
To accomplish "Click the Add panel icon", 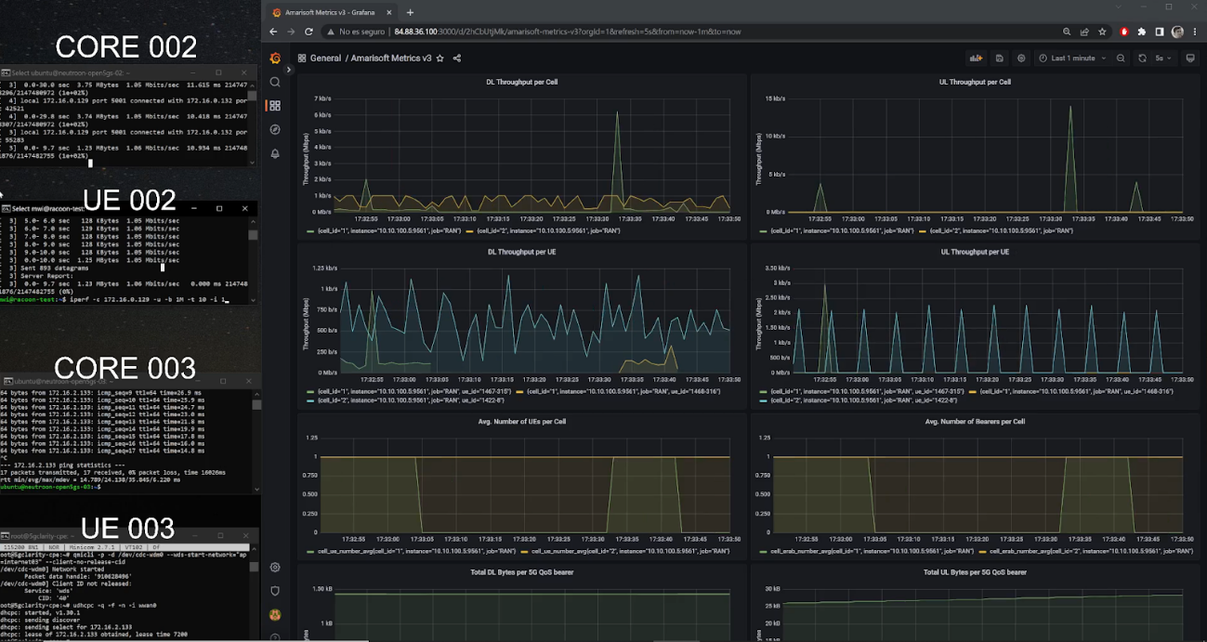I will pyautogui.click(x=976, y=58).
